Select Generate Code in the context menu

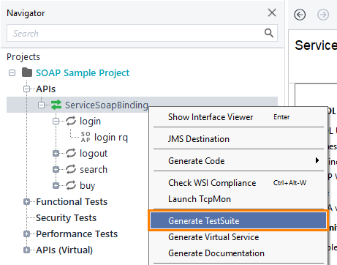(238, 161)
